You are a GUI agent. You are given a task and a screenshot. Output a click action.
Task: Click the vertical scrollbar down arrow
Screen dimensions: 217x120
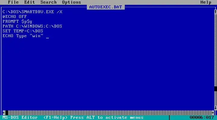click(215, 108)
